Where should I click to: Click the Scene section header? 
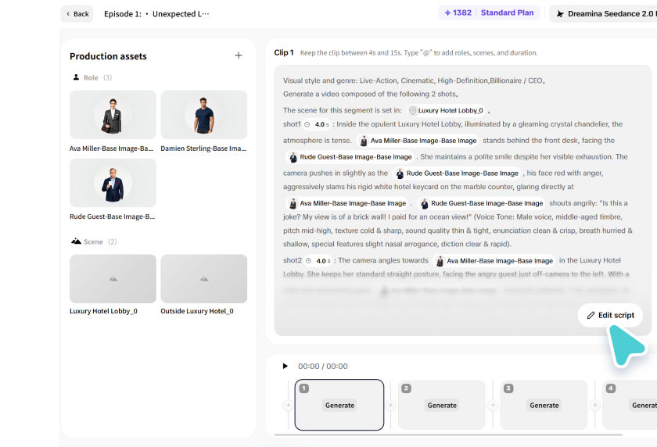[94, 241]
